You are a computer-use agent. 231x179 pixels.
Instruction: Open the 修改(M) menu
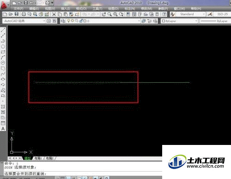[x=146, y=9]
